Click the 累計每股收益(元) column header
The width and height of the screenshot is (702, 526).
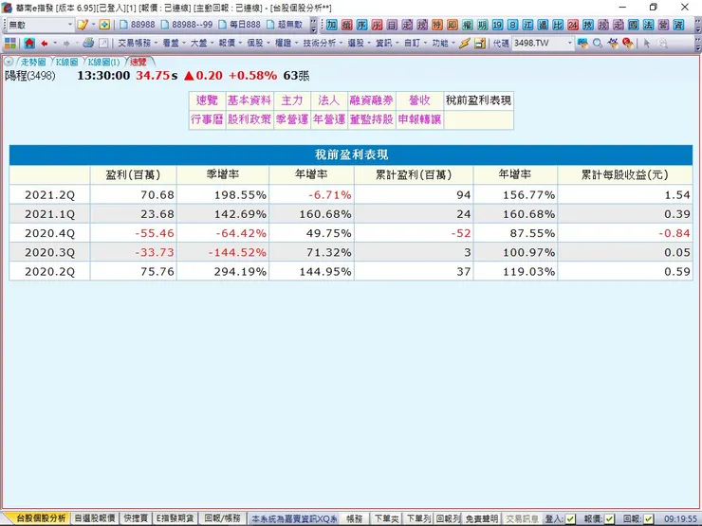[x=624, y=175]
